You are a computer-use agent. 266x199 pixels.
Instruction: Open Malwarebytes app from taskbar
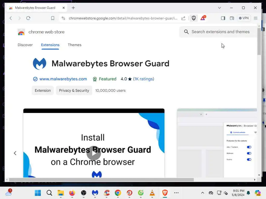95,193
